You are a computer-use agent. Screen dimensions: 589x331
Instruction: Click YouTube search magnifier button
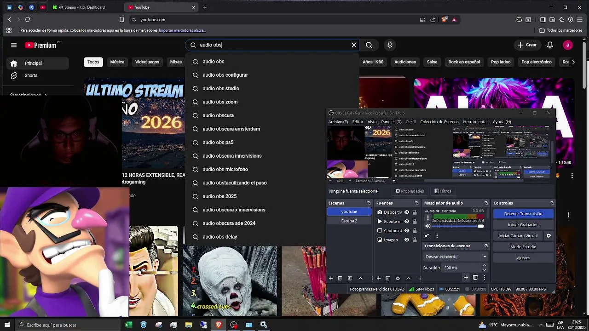tap(369, 45)
